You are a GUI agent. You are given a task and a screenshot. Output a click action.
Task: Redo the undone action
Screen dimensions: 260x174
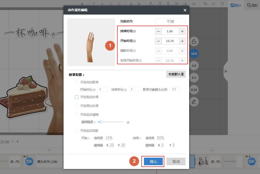pyautogui.click(x=214, y=4)
